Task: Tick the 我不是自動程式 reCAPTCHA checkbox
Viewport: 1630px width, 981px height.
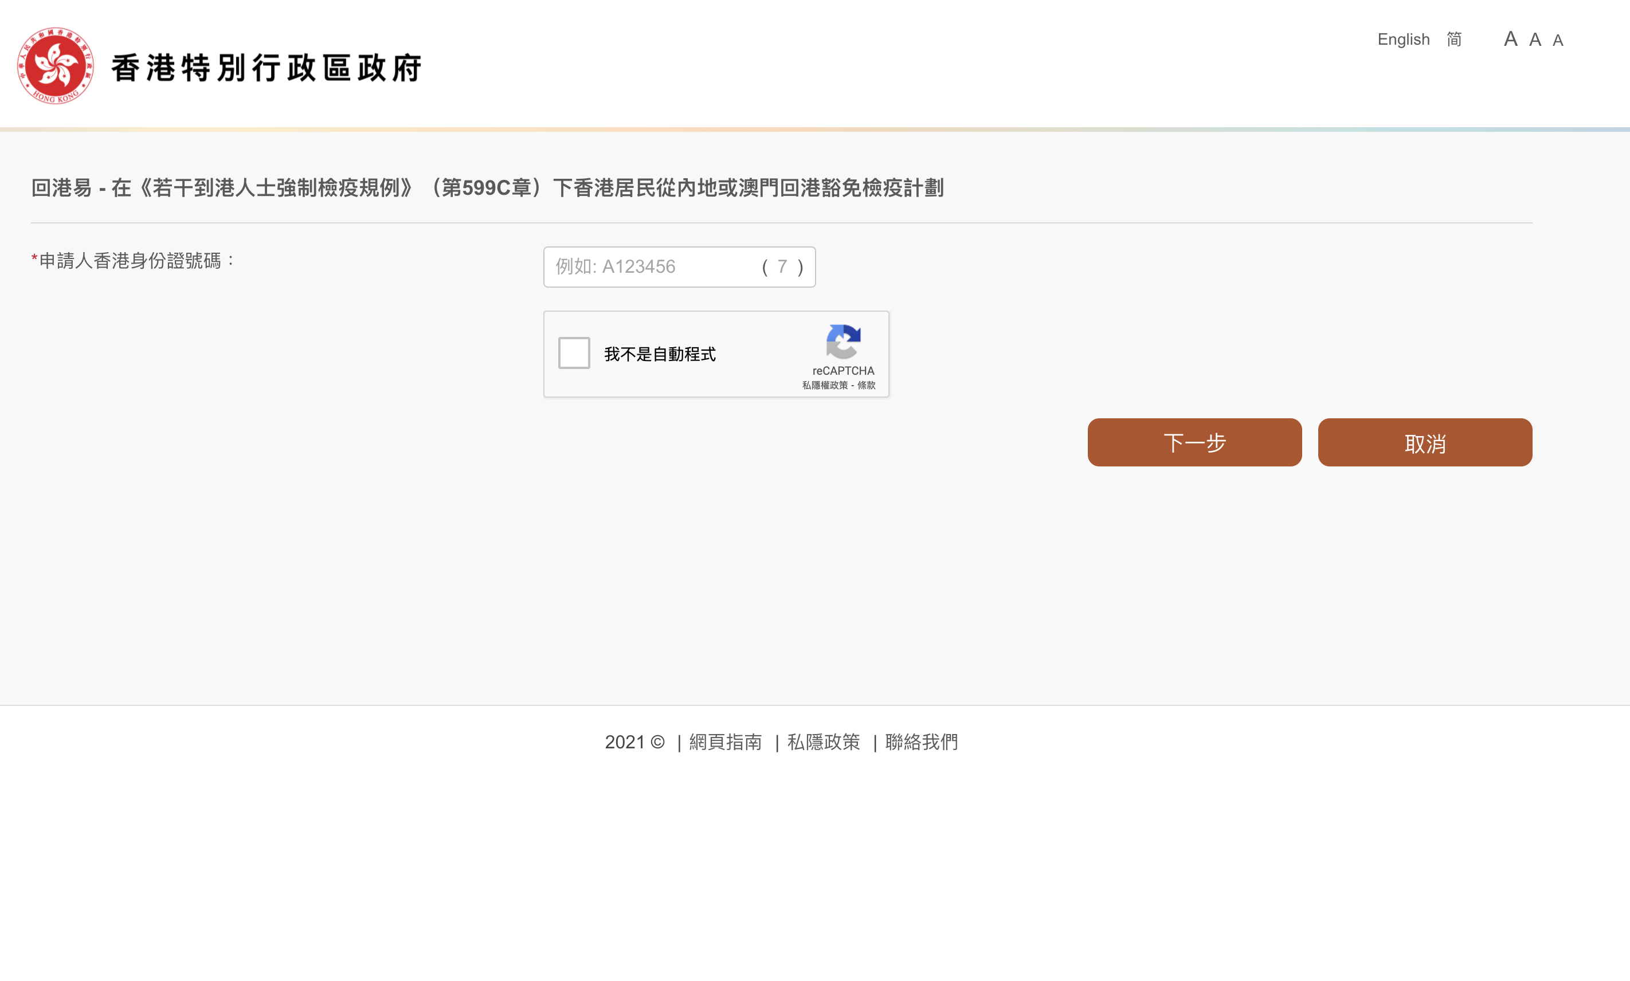Action: pyautogui.click(x=574, y=353)
